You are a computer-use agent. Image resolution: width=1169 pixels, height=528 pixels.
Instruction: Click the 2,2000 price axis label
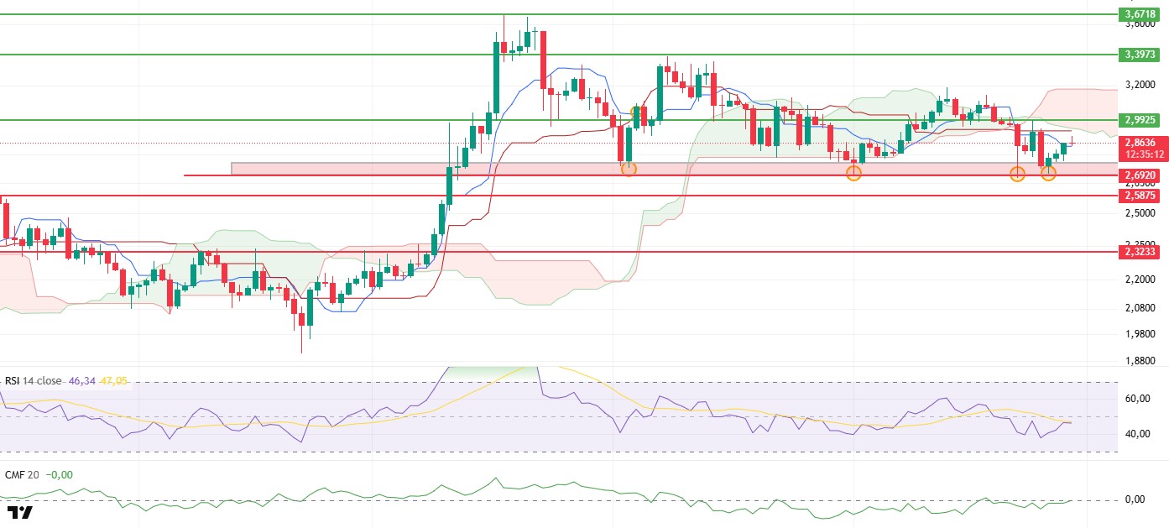1139,280
